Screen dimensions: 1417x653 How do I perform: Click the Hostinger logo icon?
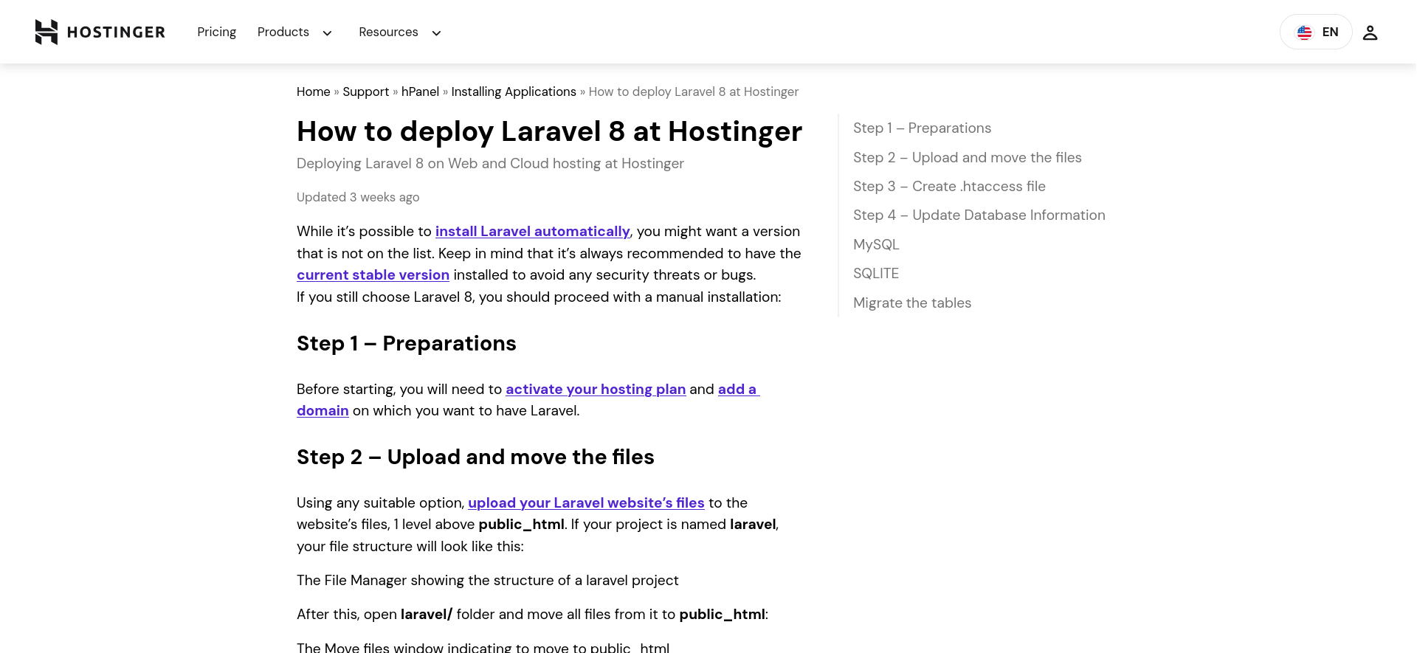click(x=46, y=32)
